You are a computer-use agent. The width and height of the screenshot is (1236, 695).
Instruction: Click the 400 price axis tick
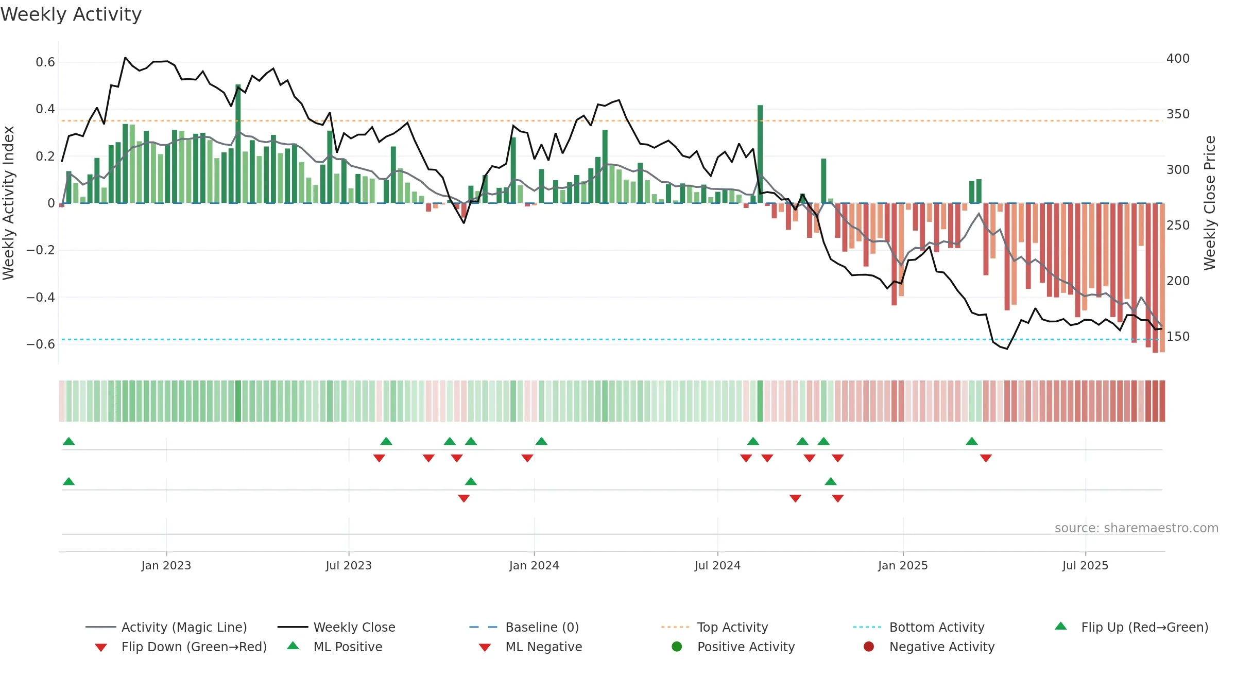coord(1178,59)
